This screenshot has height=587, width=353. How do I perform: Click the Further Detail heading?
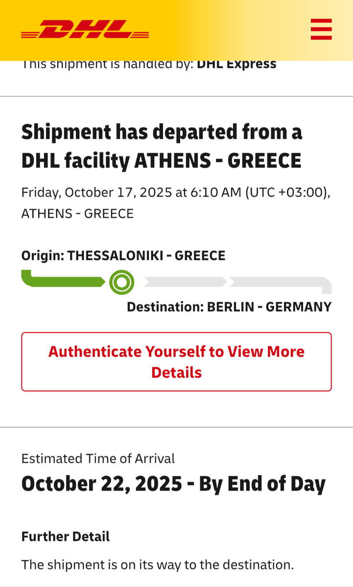[66, 536]
